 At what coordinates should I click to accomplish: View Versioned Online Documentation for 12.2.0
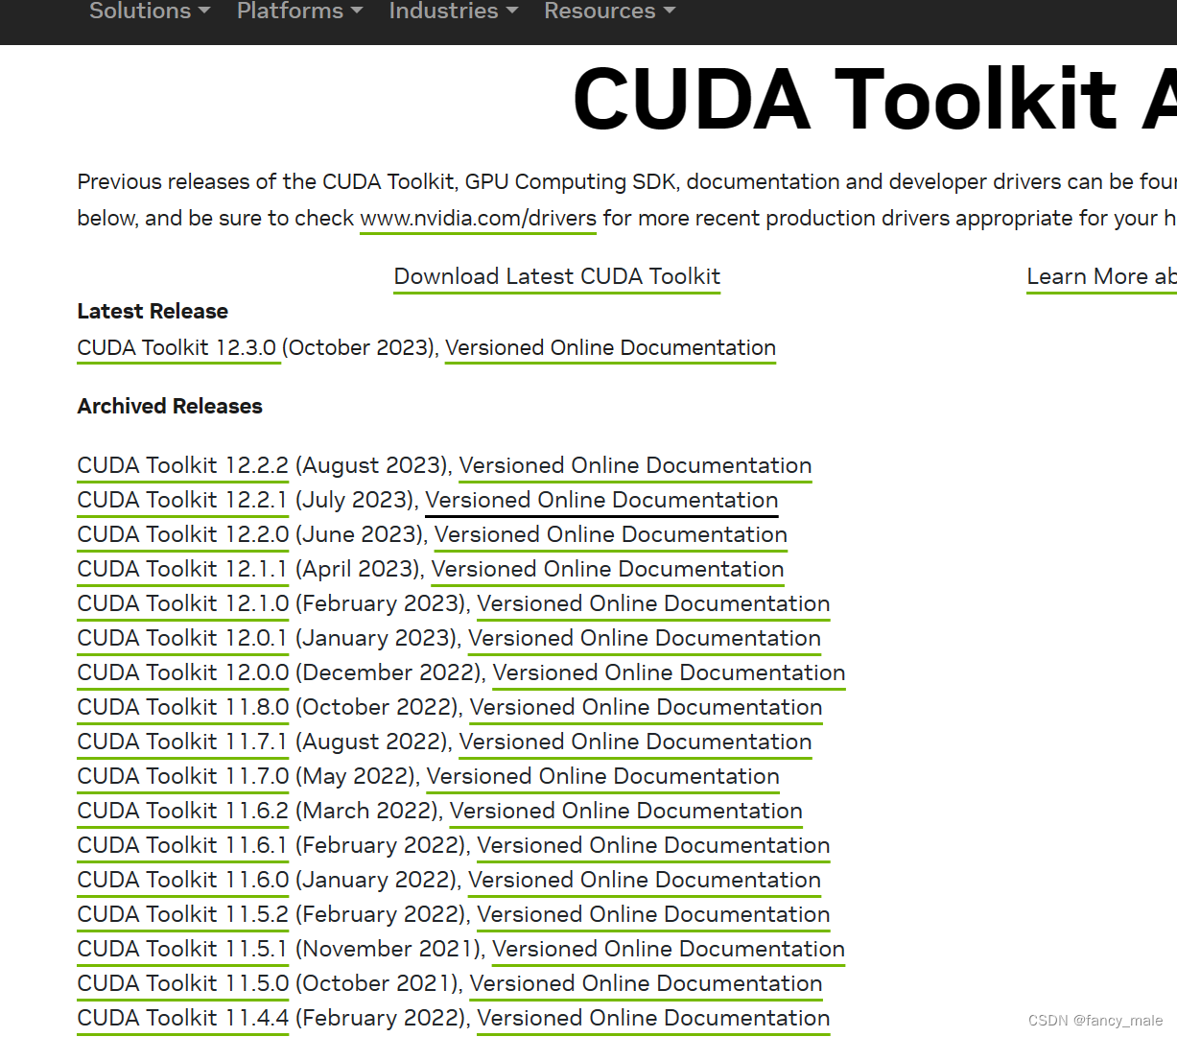[x=611, y=535]
